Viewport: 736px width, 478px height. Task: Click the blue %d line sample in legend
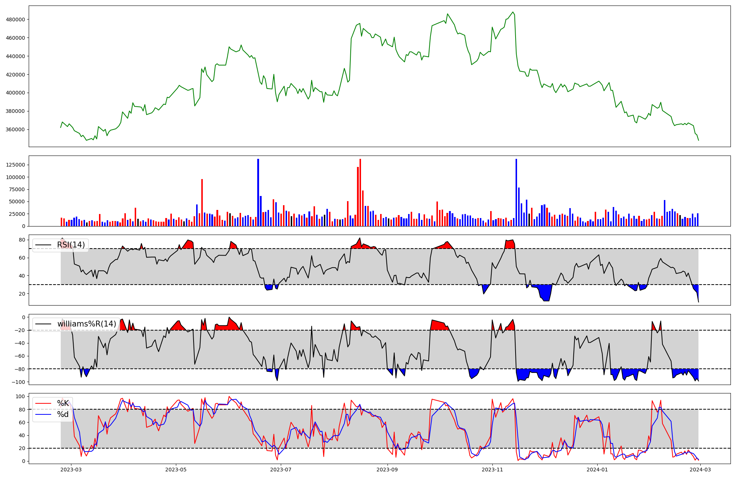point(43,414)
